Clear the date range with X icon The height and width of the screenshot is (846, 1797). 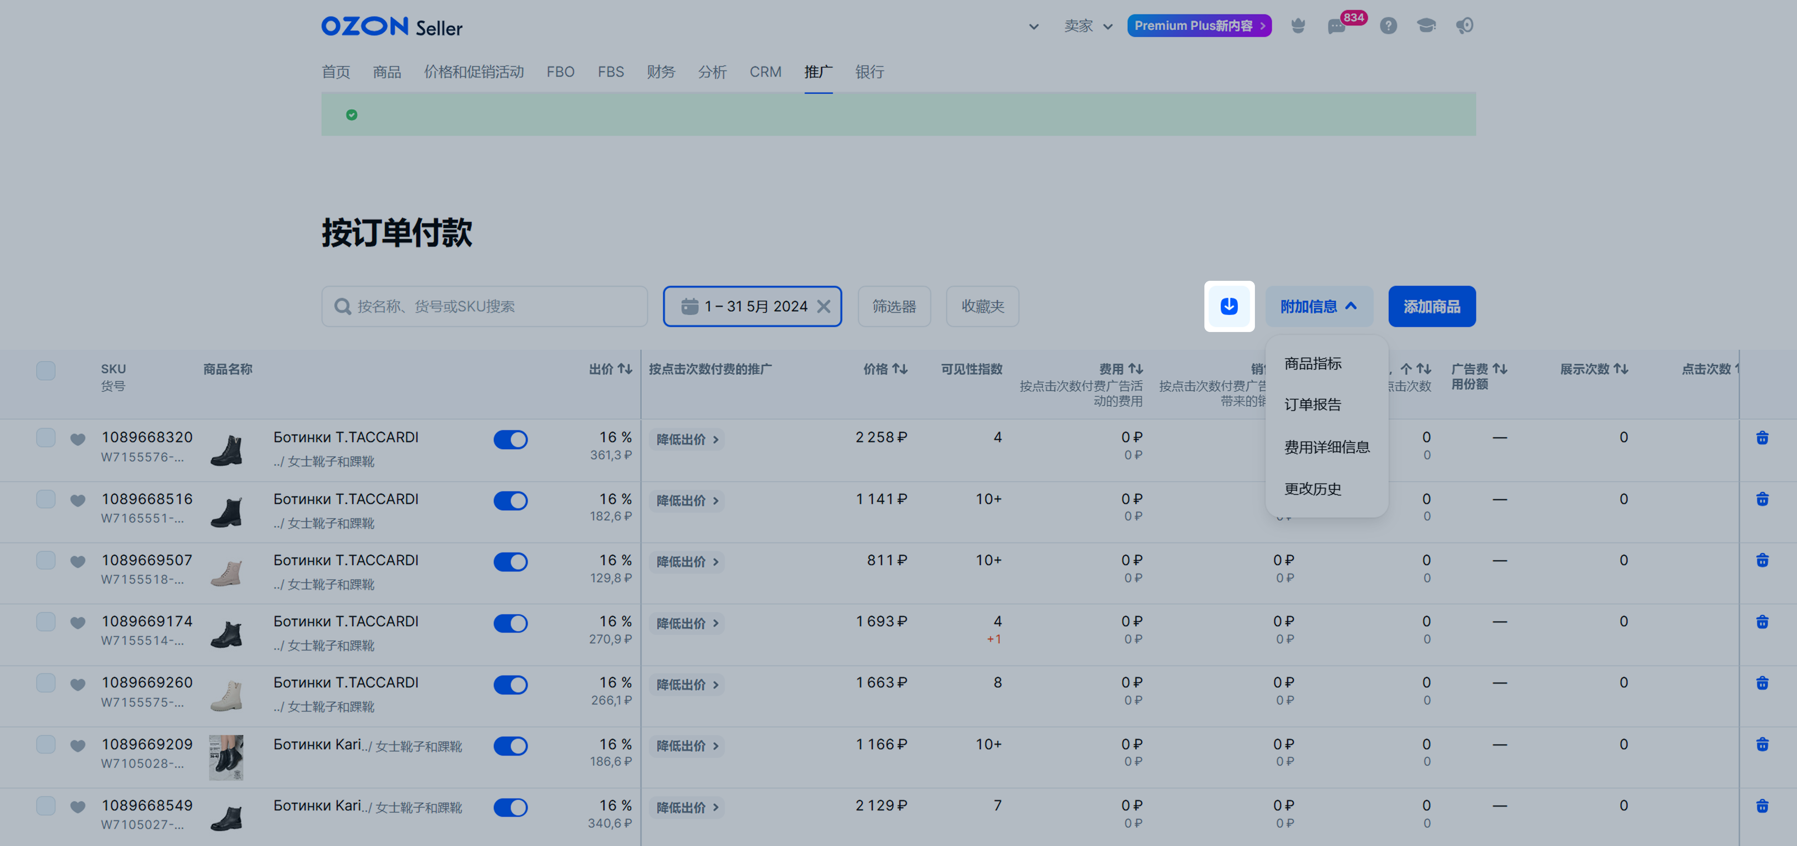823,307
